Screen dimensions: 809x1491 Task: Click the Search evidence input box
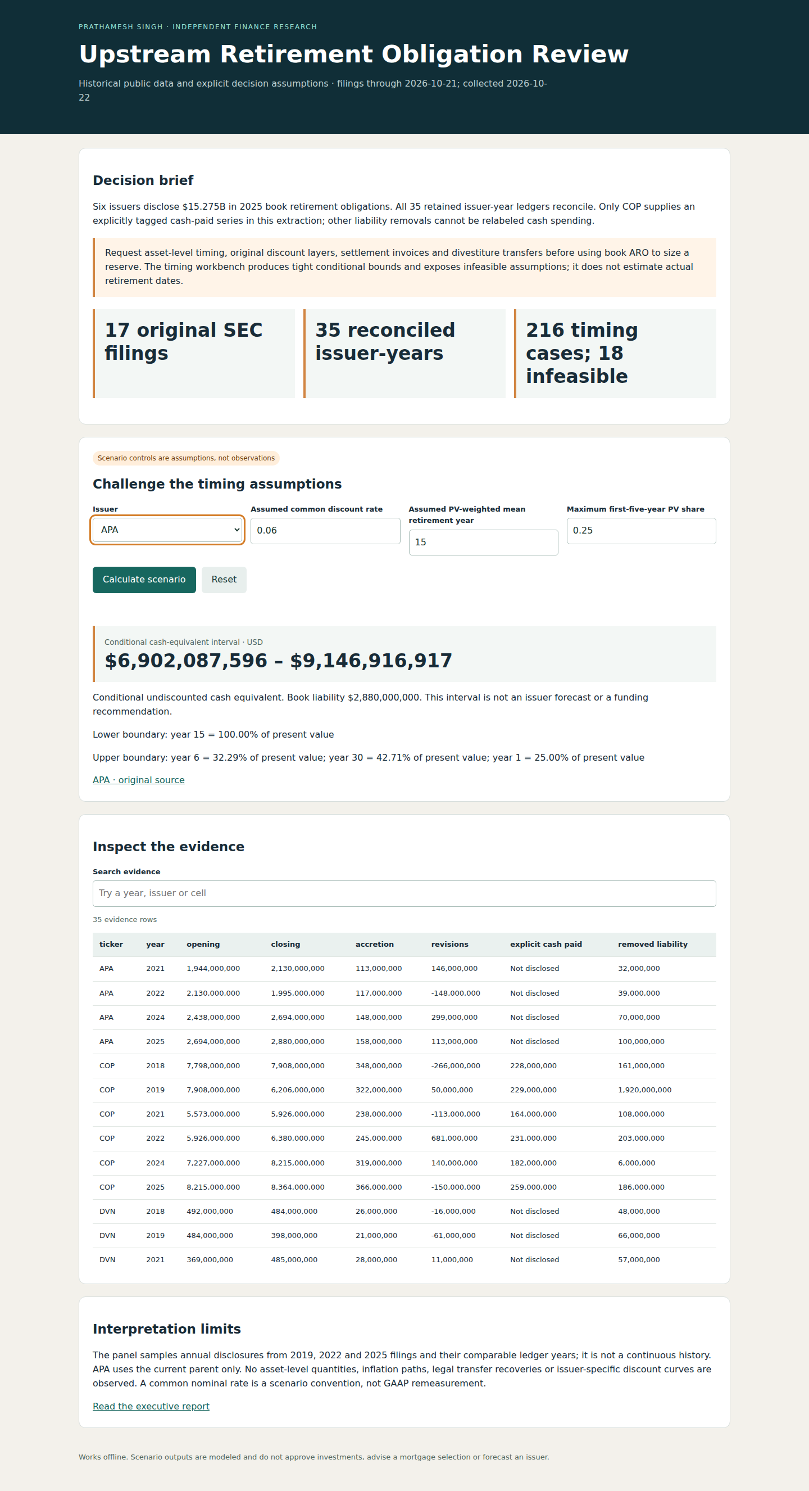coord(404,893)
